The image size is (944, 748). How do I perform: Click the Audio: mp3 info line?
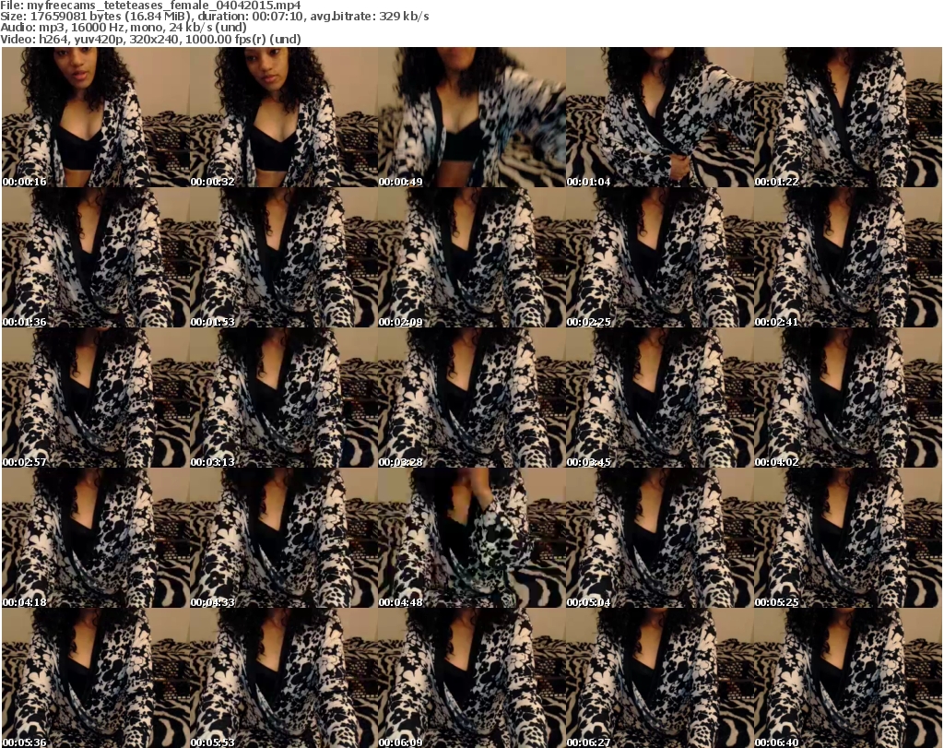click(x=124, y=28)
